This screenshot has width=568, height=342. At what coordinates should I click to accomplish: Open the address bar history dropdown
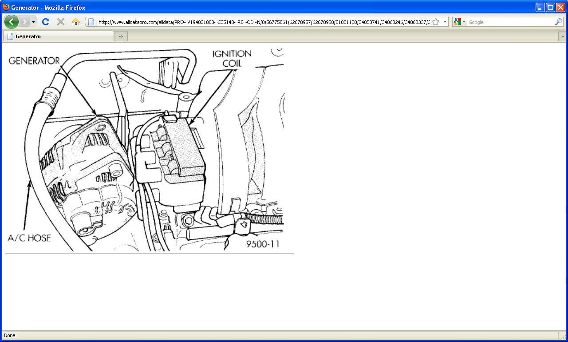(x=445, y=22)
